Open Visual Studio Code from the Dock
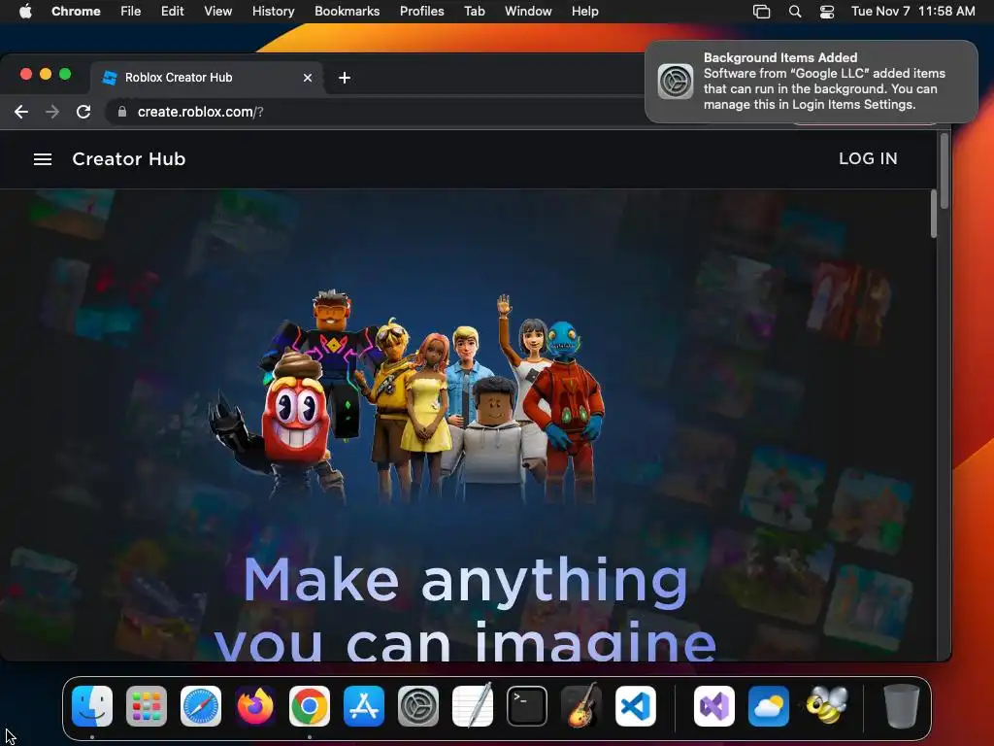994x746 pixels. pos(636,706)
